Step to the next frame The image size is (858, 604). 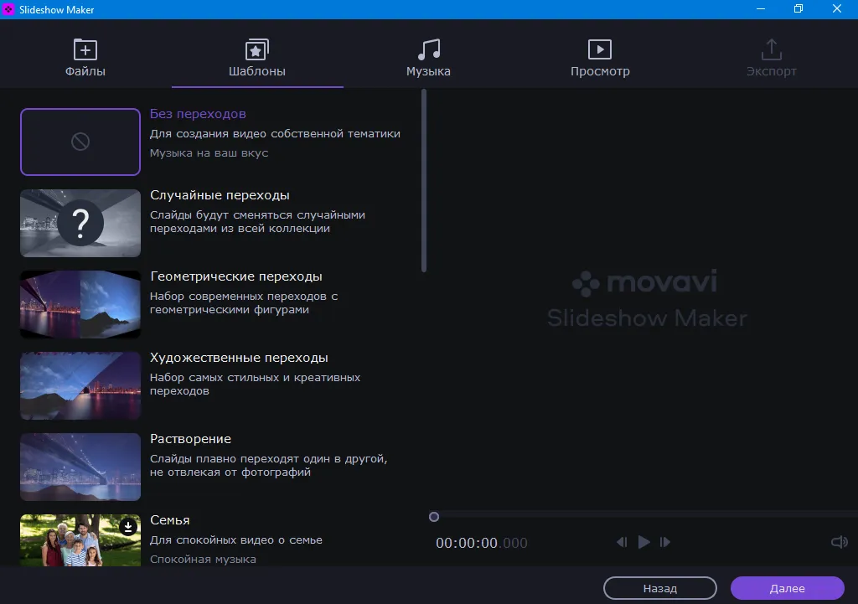[x=665, y=542]
